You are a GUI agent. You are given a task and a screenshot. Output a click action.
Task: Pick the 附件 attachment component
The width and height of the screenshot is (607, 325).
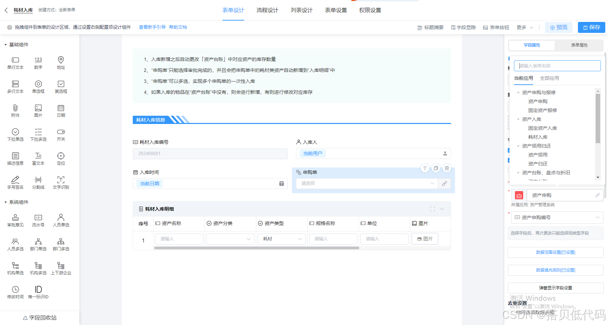(x=15, y=111)
